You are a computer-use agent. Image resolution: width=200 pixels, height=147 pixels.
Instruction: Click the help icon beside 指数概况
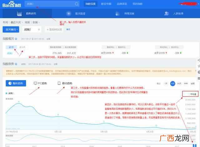[x=16, y=39]
